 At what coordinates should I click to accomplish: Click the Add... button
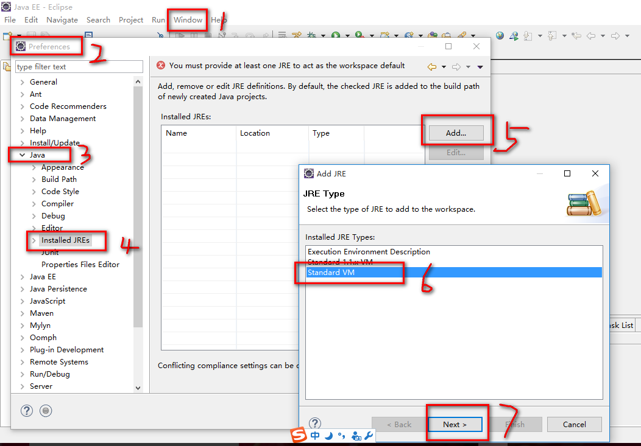pyautogui.click(x=456, y=133)
